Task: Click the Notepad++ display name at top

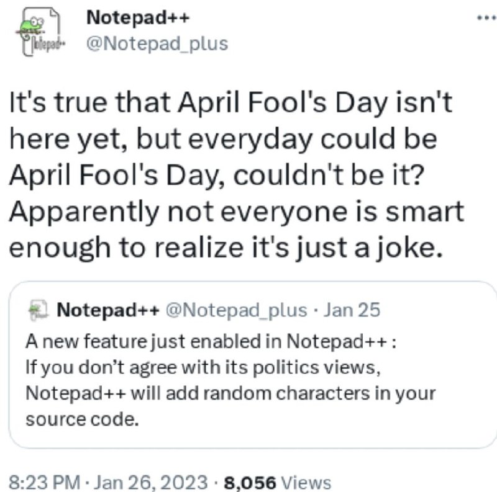Action: pyautogui.click(x=138, y=17)
